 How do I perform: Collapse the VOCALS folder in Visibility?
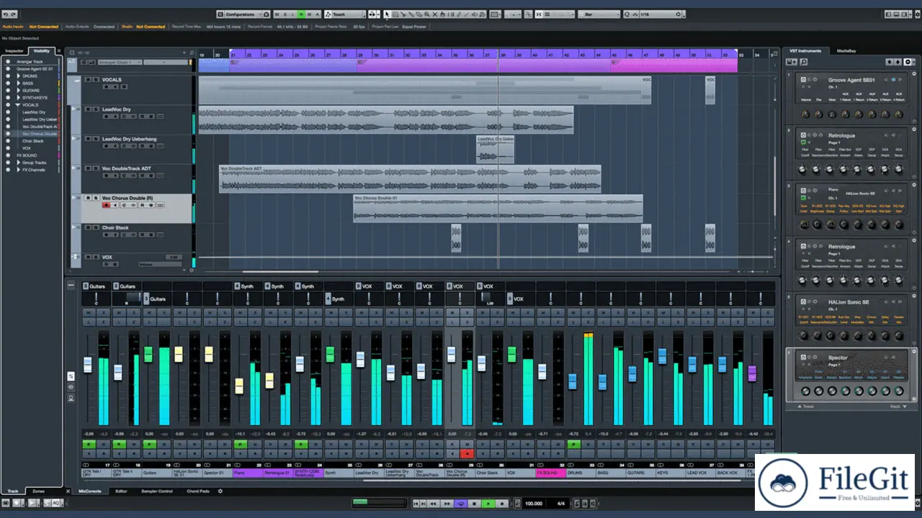[x=18, y=105]
